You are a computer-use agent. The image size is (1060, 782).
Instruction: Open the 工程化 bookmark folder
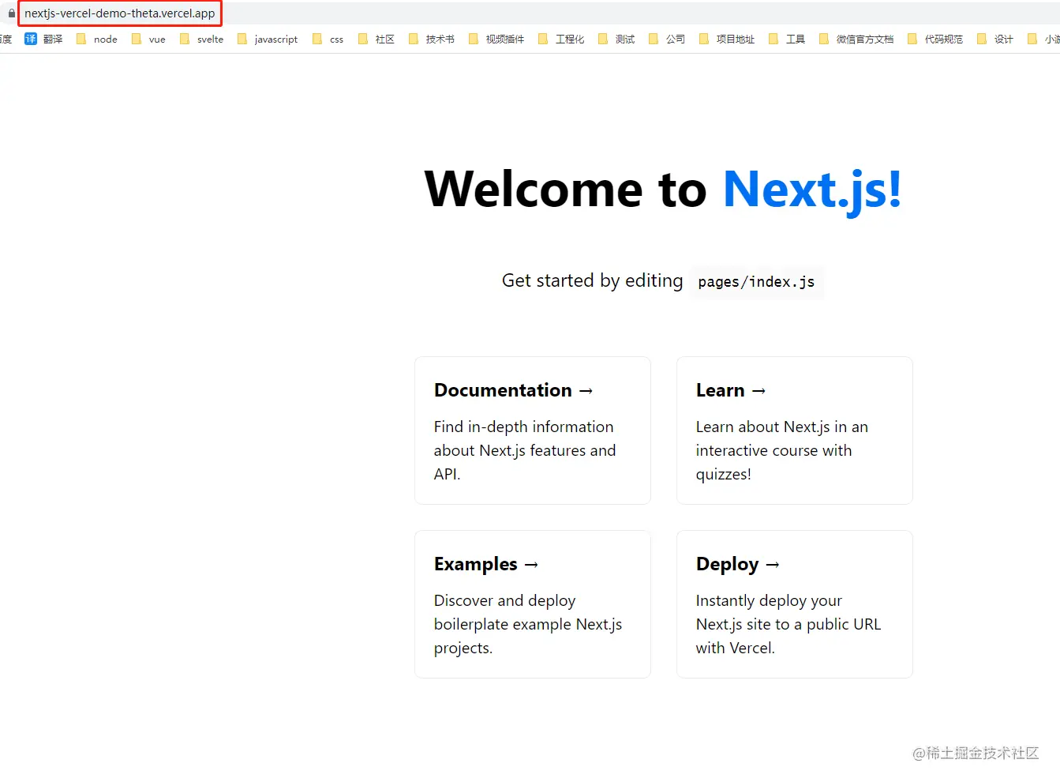(x=561, y=39)
